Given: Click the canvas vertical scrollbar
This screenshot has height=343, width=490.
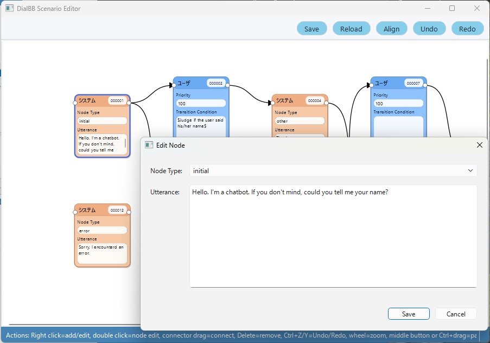Looking at the screenshot, I should pos(487,98).
